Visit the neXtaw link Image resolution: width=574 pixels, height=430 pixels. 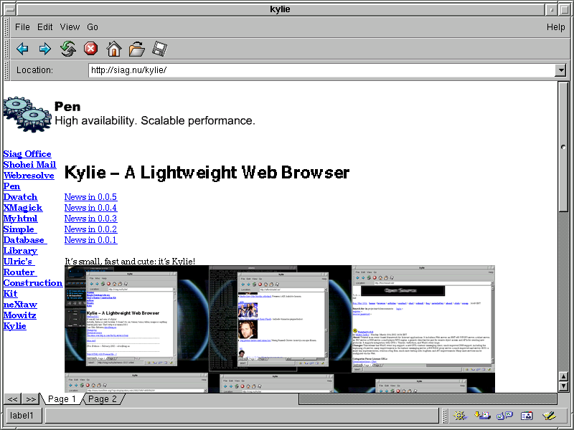tap(20, 305)
